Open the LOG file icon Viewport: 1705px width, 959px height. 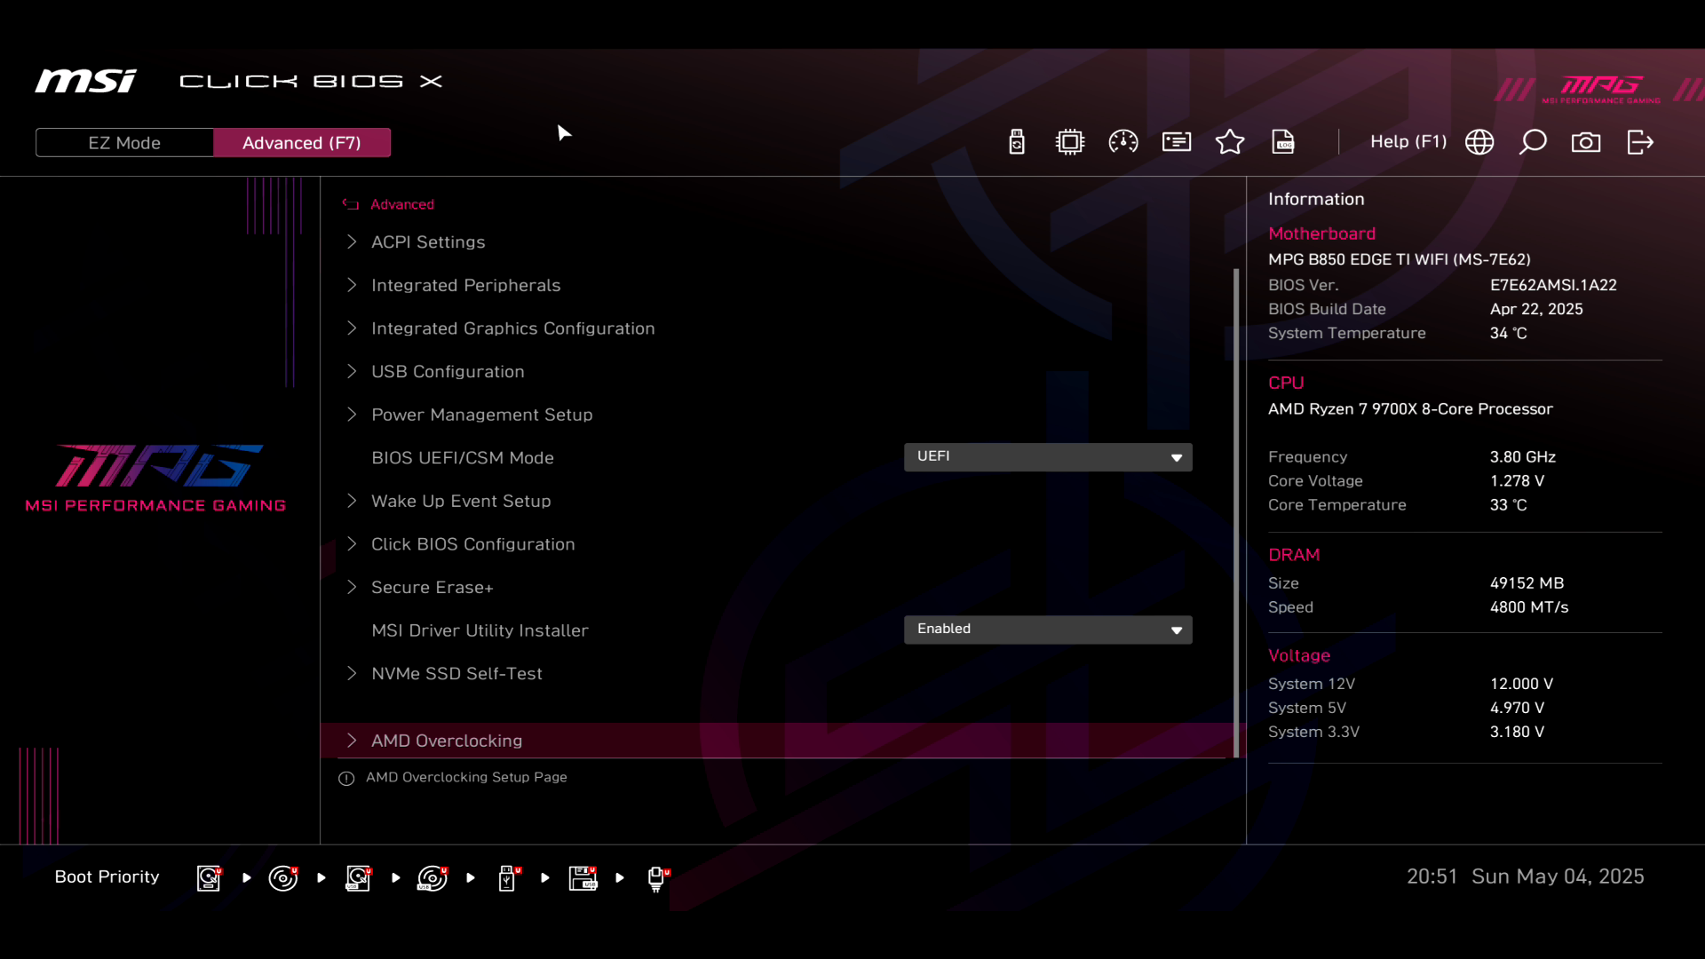[1283, 142]
